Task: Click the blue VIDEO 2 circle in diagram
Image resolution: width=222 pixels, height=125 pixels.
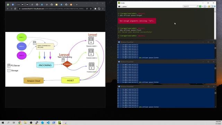Action: coord(22,46)
